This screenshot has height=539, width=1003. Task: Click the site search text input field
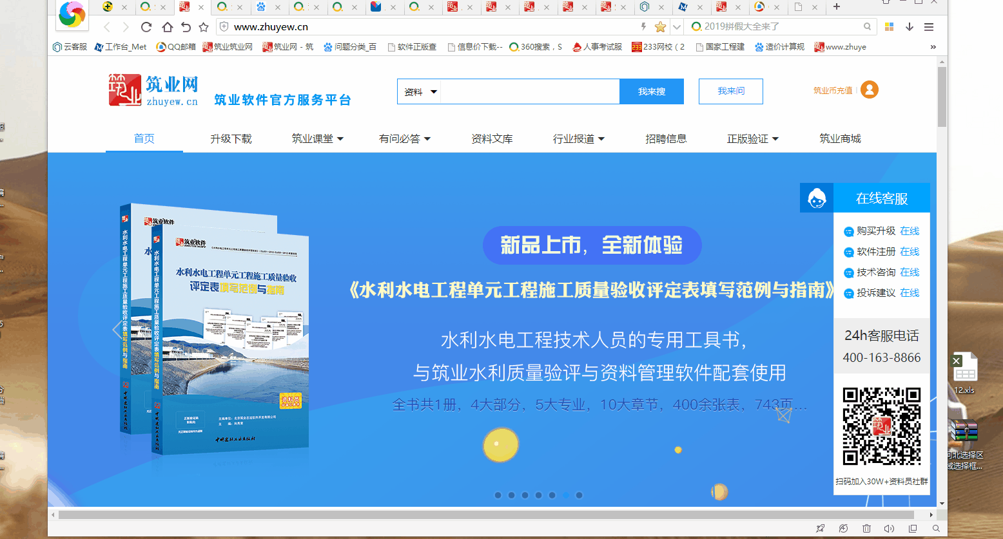point(529,92)
